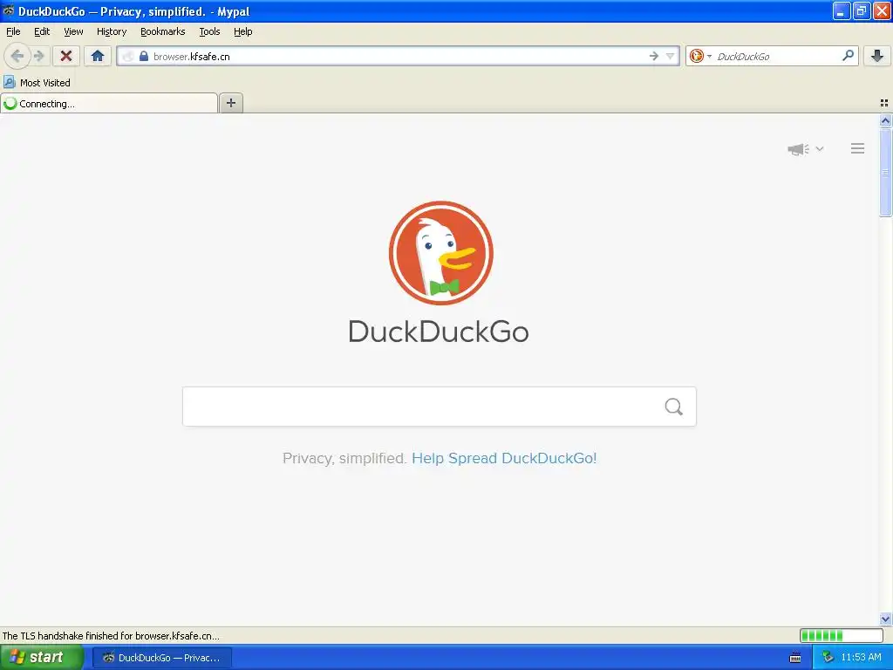893x670 pixels.
Task: Go forward with the Forward arrow button
Action: click(x=39, y=56)
